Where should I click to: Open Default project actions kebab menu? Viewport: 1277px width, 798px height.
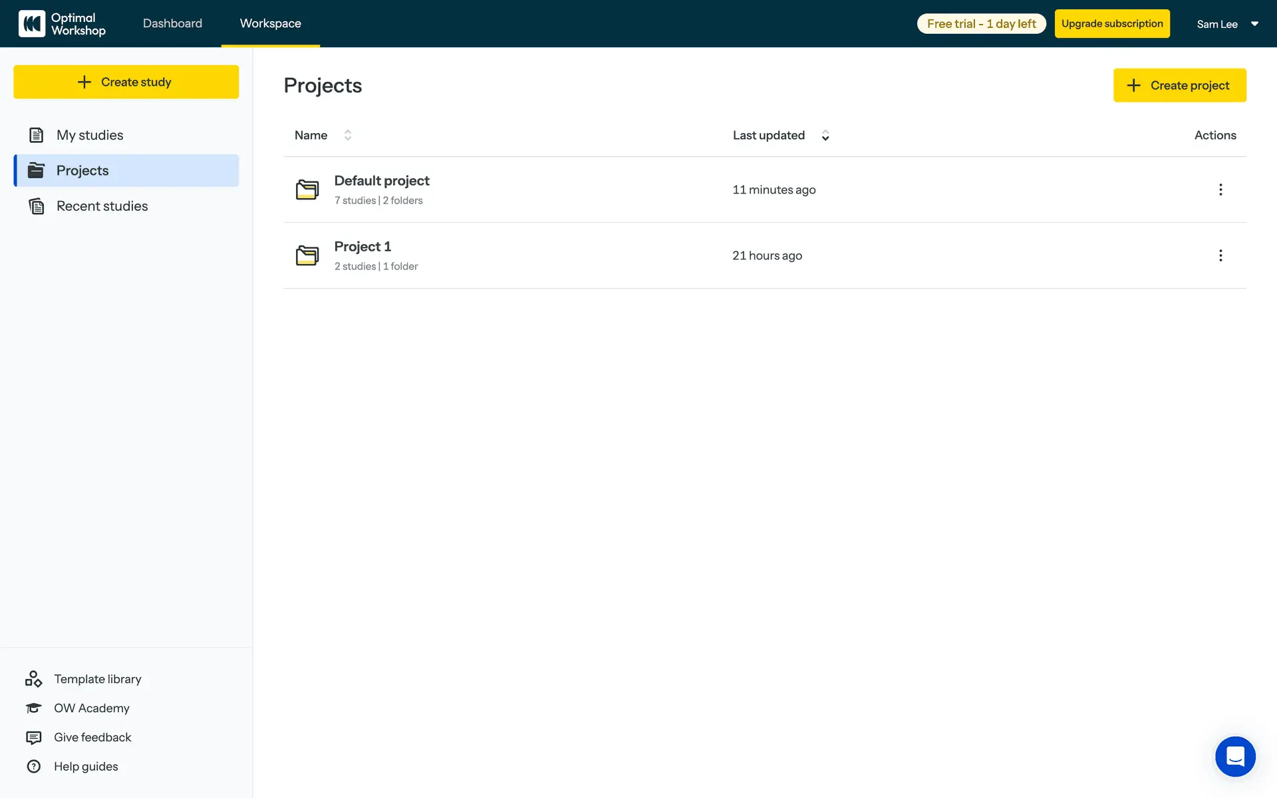[x=1220, y=190]
